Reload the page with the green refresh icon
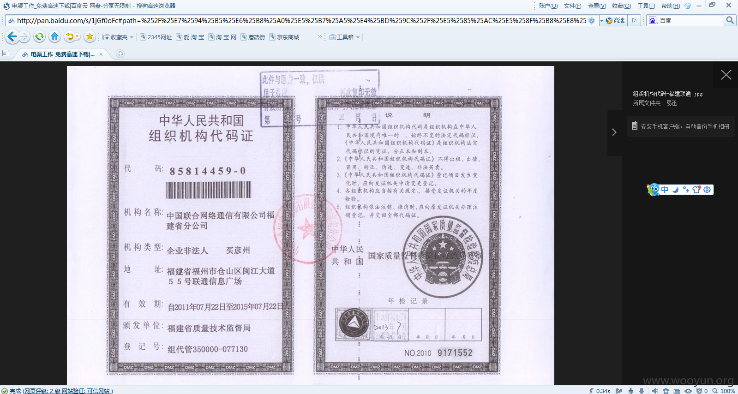The width and height of the screenshot is (738, 394). 39,36
